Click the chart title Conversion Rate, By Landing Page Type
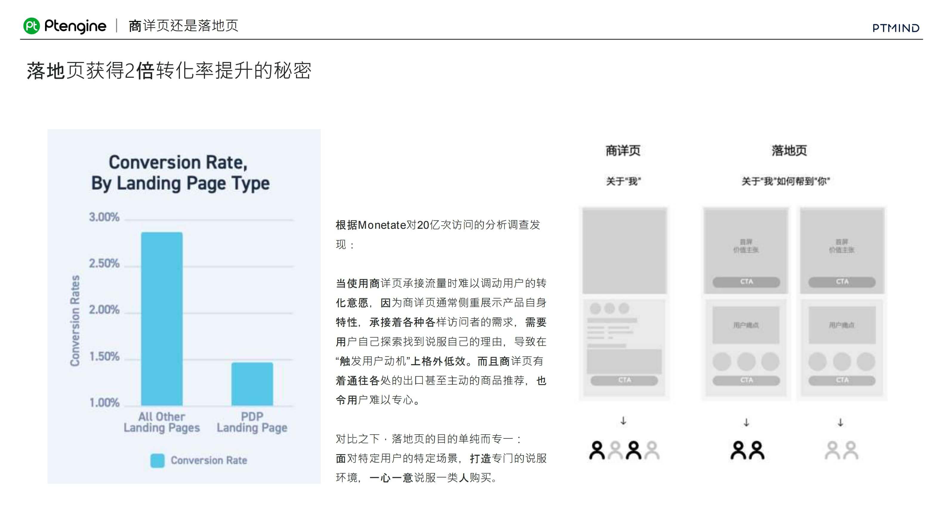This screenshot has height=530, width=943. (180, 173)
